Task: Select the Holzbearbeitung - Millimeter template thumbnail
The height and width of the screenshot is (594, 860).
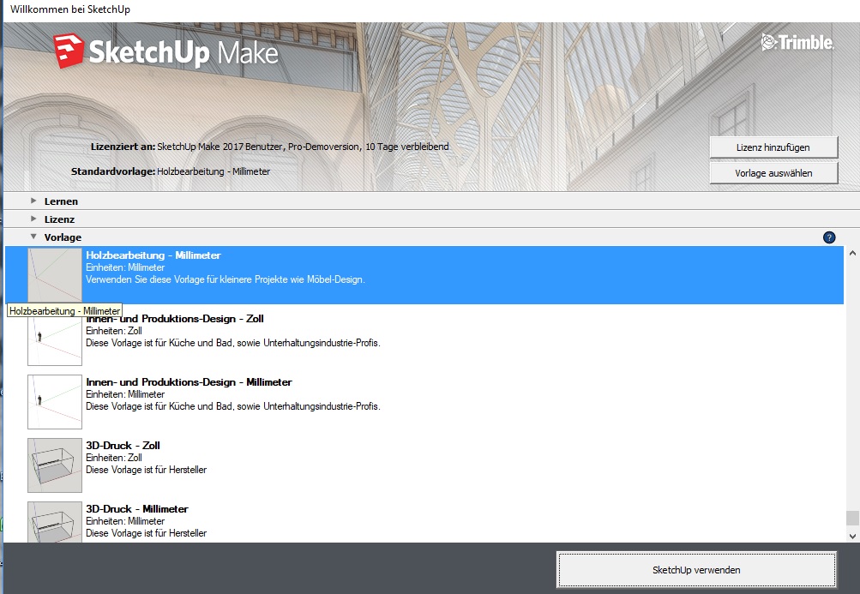Action: pos(55,275)
